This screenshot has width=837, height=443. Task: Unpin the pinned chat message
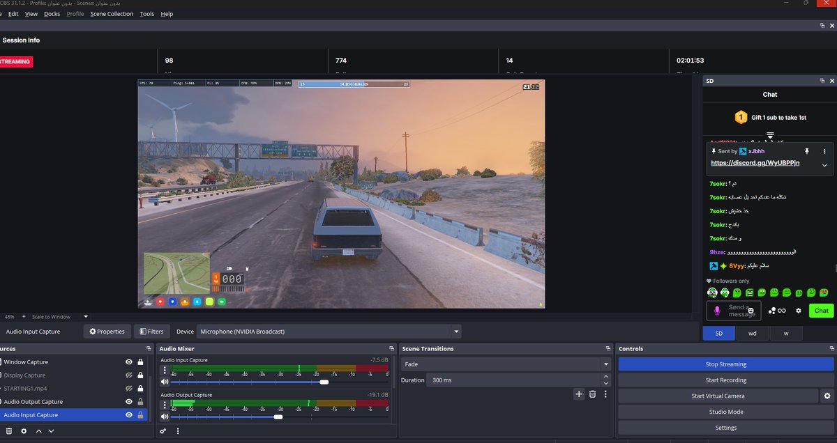[x=806, y=151]
